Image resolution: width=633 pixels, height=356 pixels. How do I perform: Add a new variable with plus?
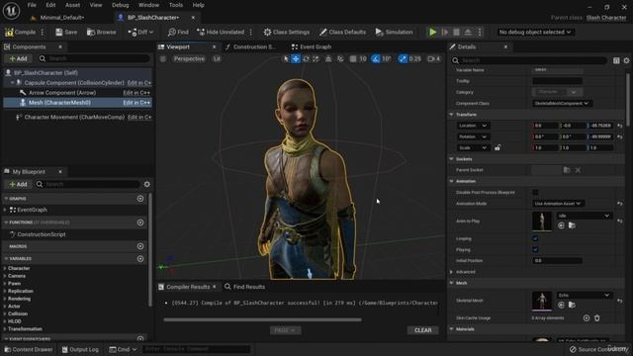pos(140,259)
